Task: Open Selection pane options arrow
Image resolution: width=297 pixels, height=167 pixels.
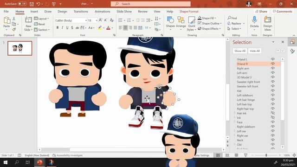Action: click(273, 42)
